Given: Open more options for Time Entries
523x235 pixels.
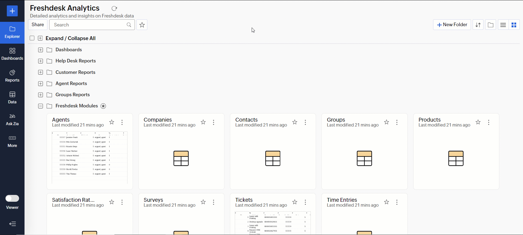Looking at the screenshot, I should [x=397, y=202].
